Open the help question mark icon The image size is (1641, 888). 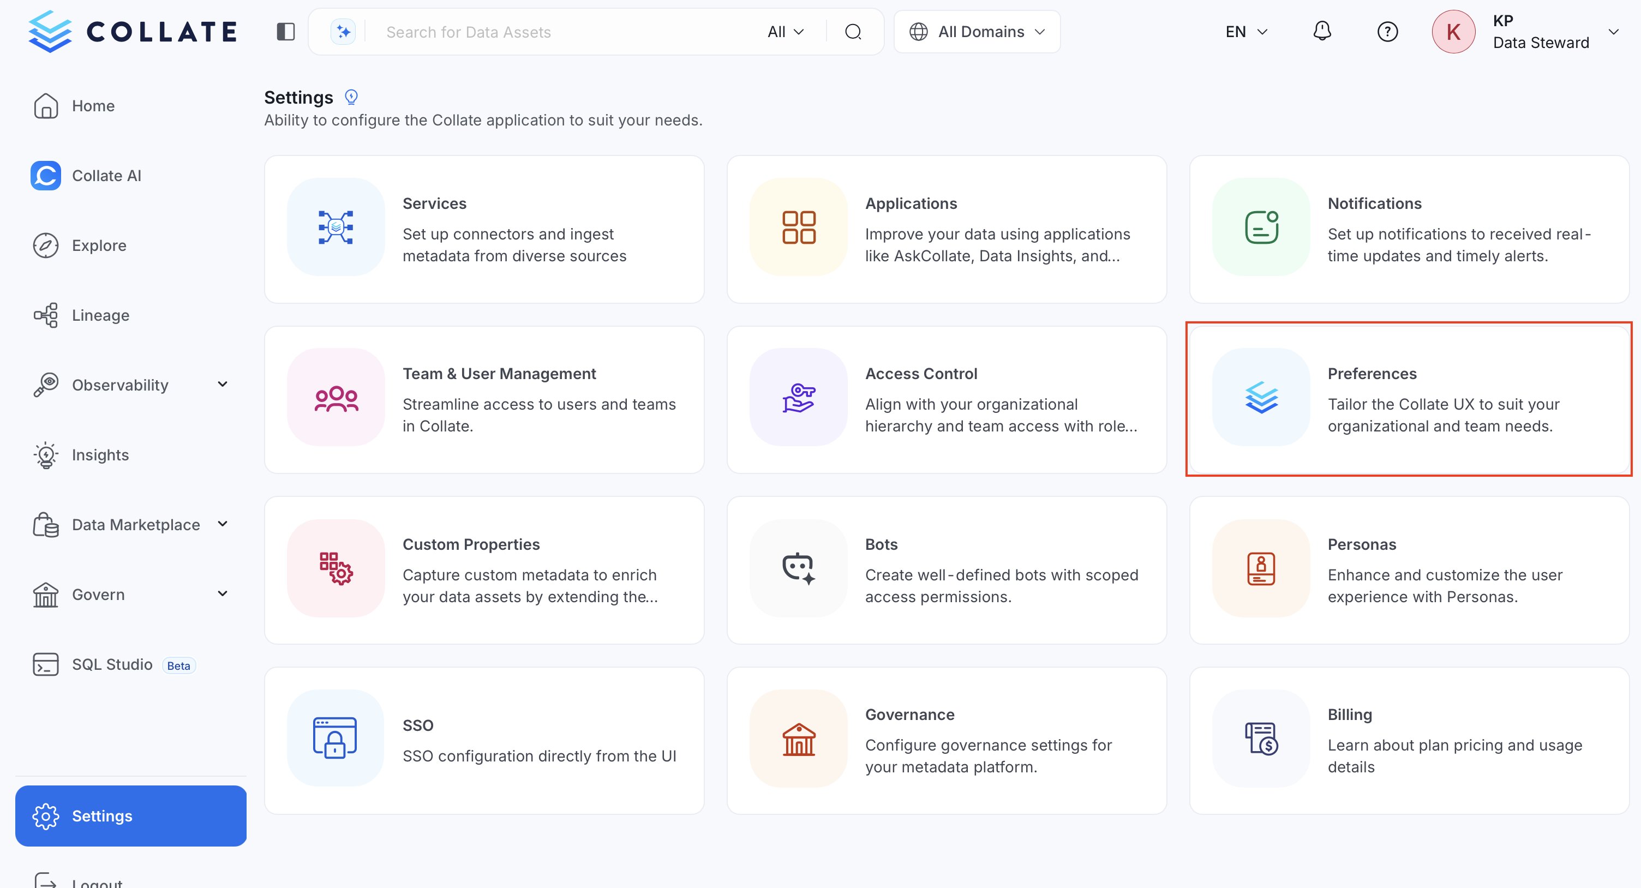pyautogui.click(x=1387, y=32)
